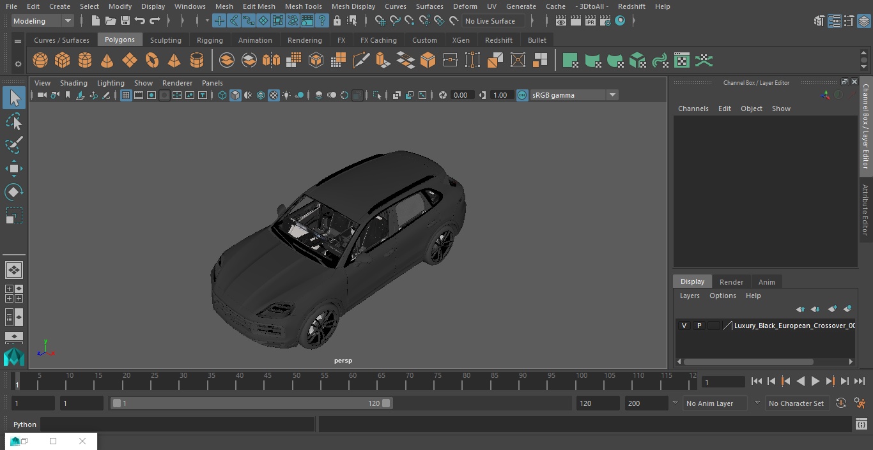Open the Modeling menu set dropdown
This screenshot has height=450, width=873.
[43, 21]
